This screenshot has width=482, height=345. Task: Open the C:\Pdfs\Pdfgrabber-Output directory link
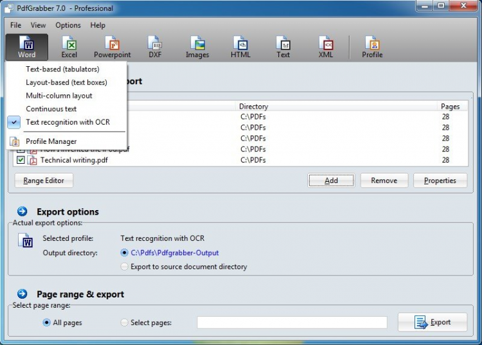(x=175, y=253)
